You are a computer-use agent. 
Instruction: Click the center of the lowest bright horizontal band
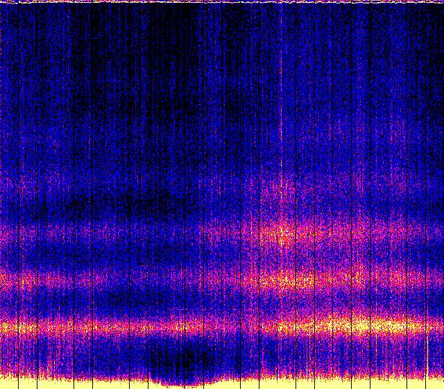coord(222,325)
